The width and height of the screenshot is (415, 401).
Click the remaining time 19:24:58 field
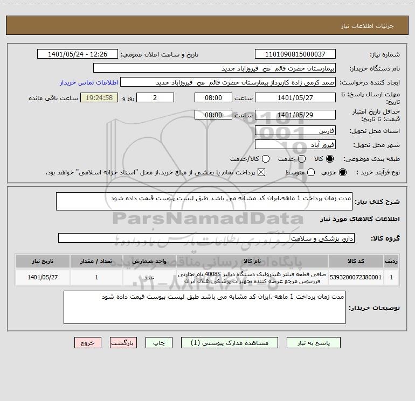[x=99, y=97]
